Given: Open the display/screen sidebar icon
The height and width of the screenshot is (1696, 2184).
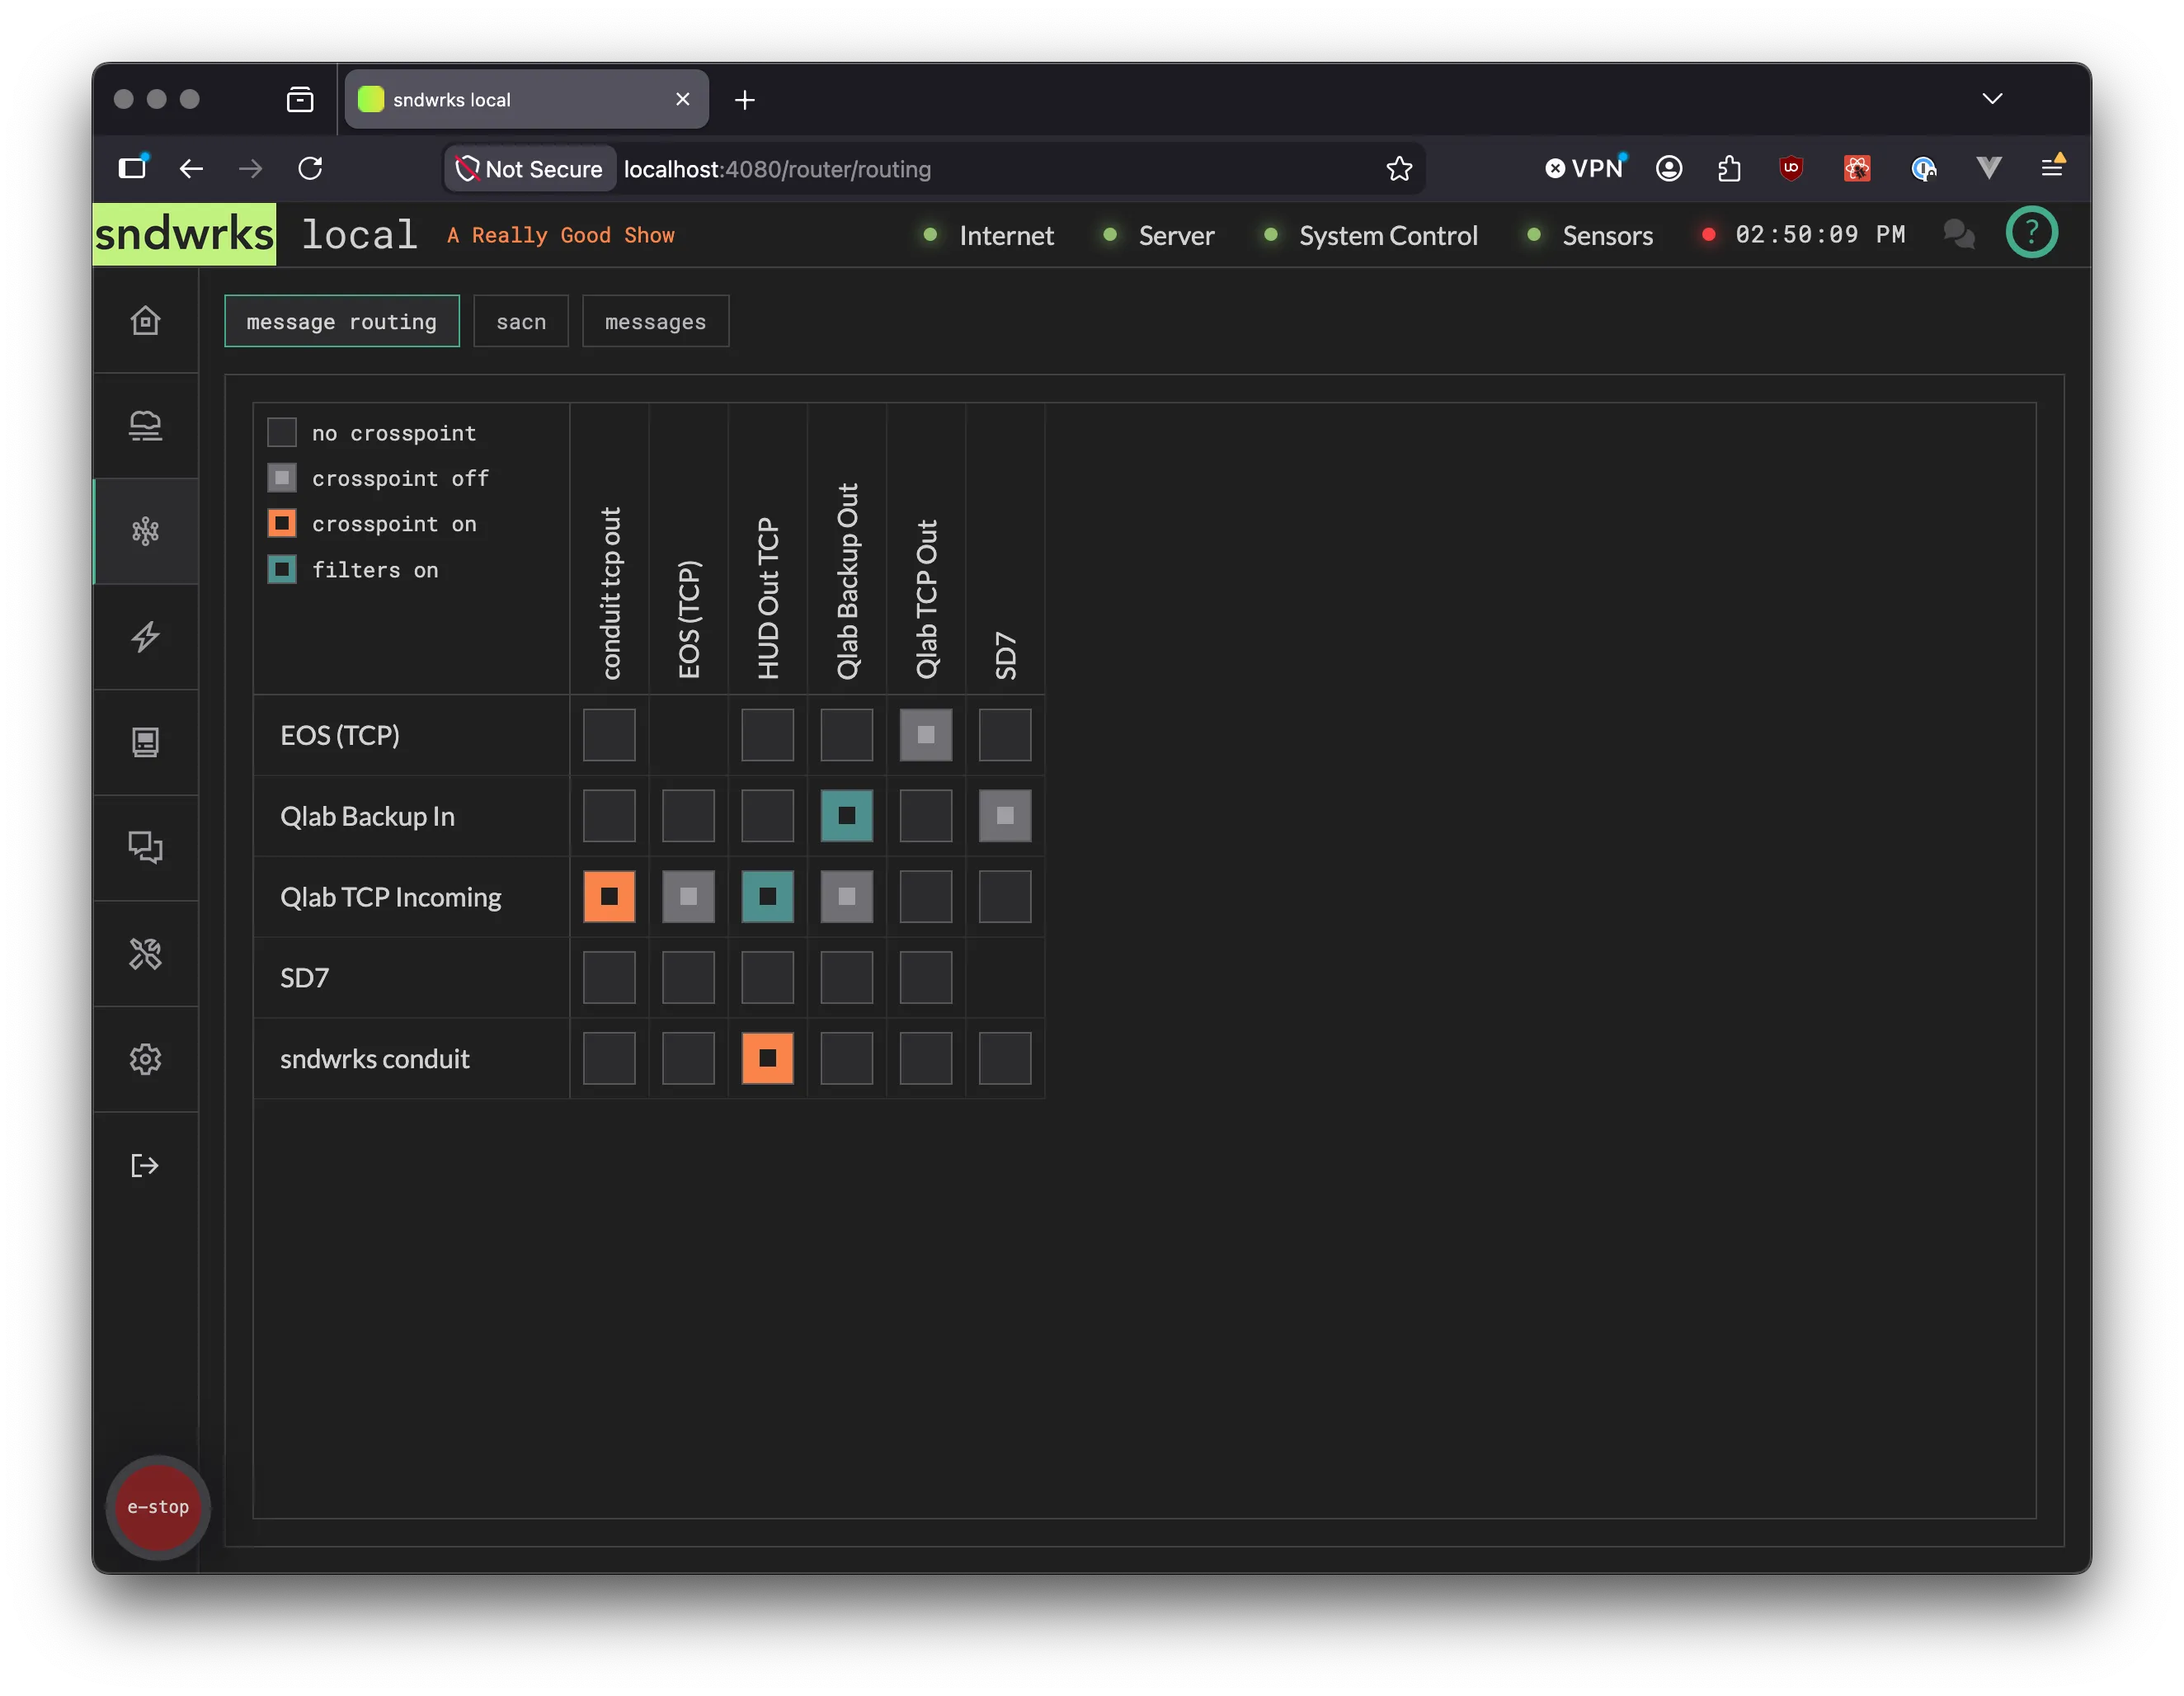Looking at the screenshot, I should 146,742.
